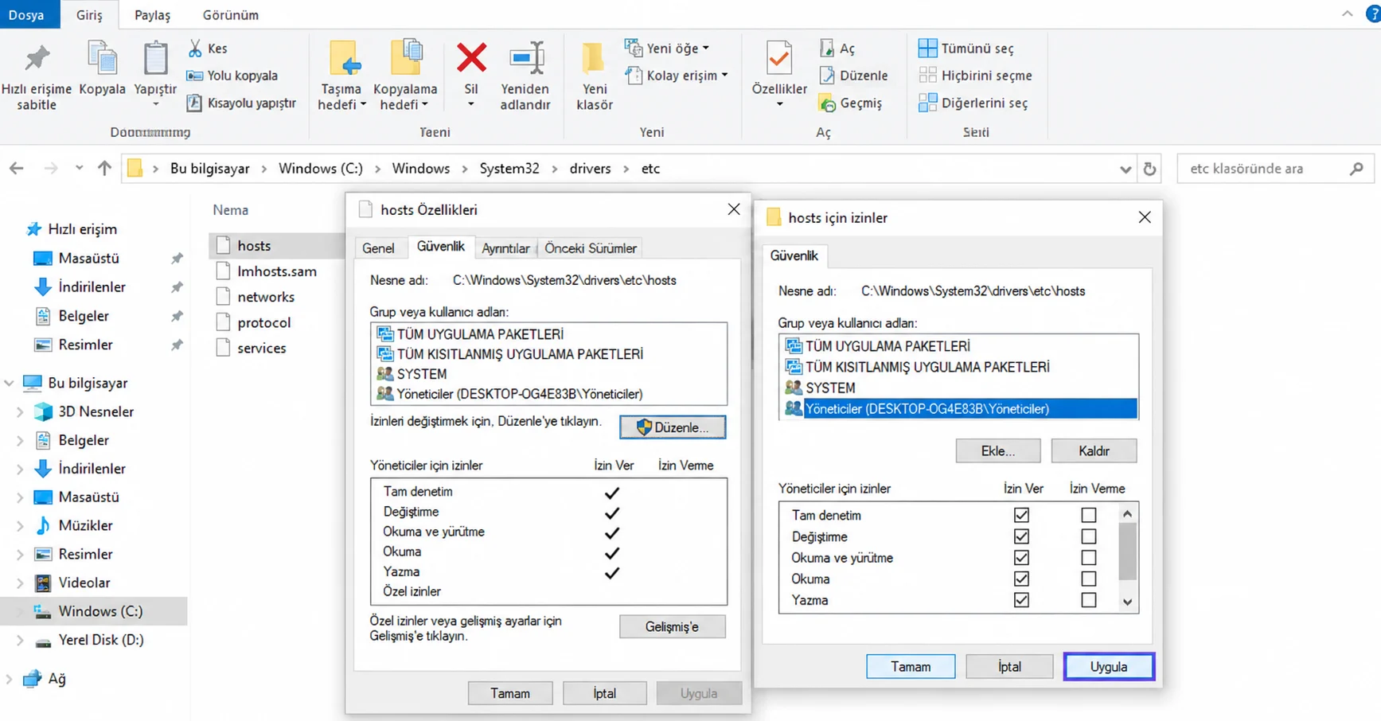Click Düzenle in the ribbon Aç group
The height and width of the screenshot is (721, 1381).
[x=853, y=76]
